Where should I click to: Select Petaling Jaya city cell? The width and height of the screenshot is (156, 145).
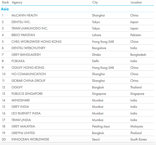pyautogui.click(x=101, y=126)
